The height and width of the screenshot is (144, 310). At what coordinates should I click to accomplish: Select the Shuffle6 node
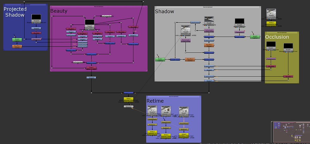pyautogui.click(x=271, y=66)
